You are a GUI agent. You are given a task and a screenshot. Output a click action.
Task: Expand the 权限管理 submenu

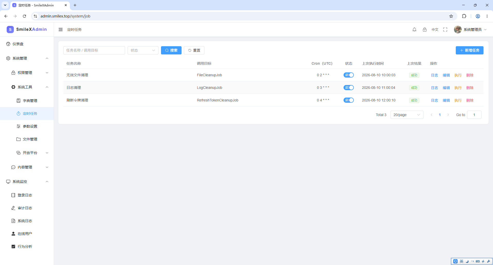(x=27, y=73)
